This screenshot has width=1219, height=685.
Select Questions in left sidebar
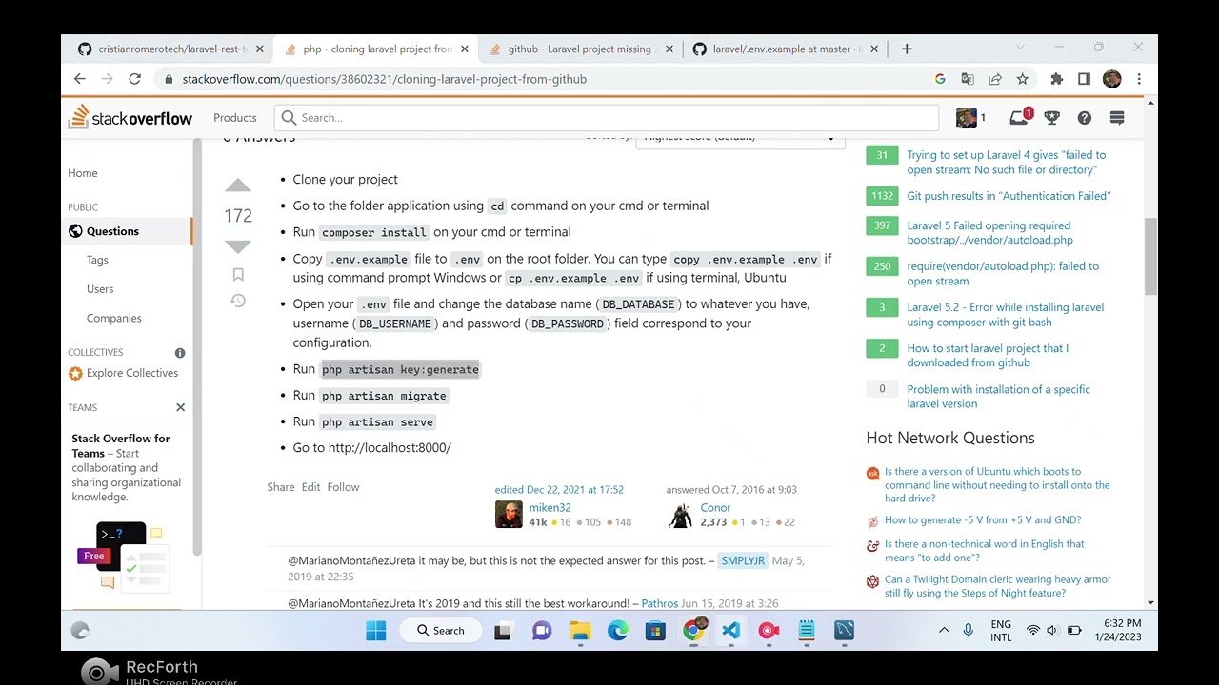coord(112,231)
